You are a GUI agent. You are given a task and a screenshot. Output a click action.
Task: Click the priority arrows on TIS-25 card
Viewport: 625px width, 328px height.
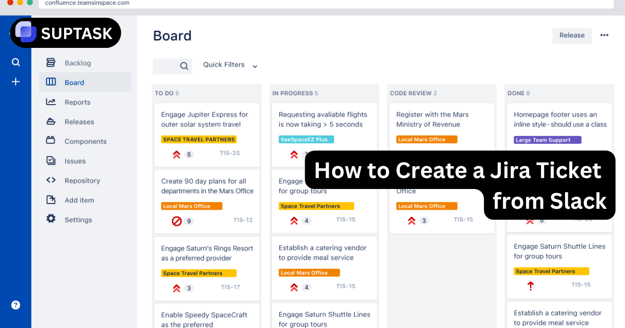176,154
